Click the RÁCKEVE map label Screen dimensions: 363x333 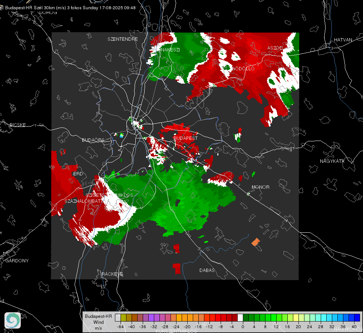click(112, 274)
